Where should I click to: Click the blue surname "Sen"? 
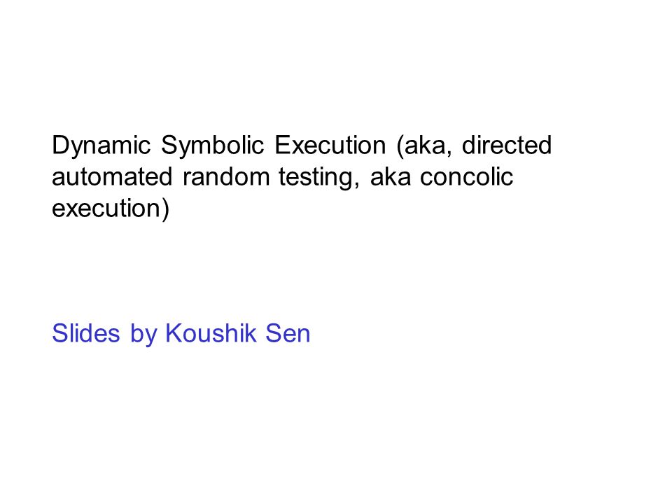click(x=288, y=333)
